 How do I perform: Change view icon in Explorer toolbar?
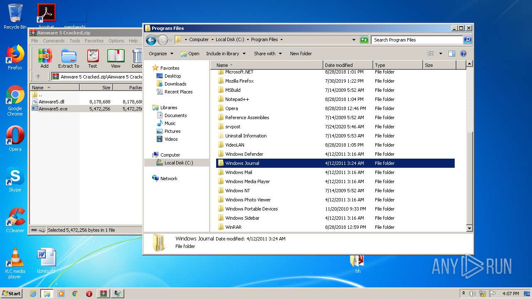pos(431,54)
